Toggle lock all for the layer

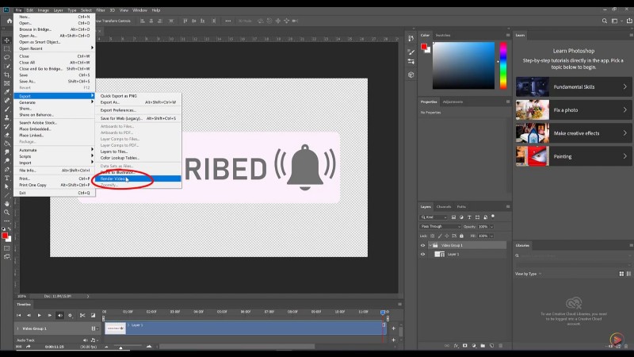pyautogui.click(x=462, y=236)
